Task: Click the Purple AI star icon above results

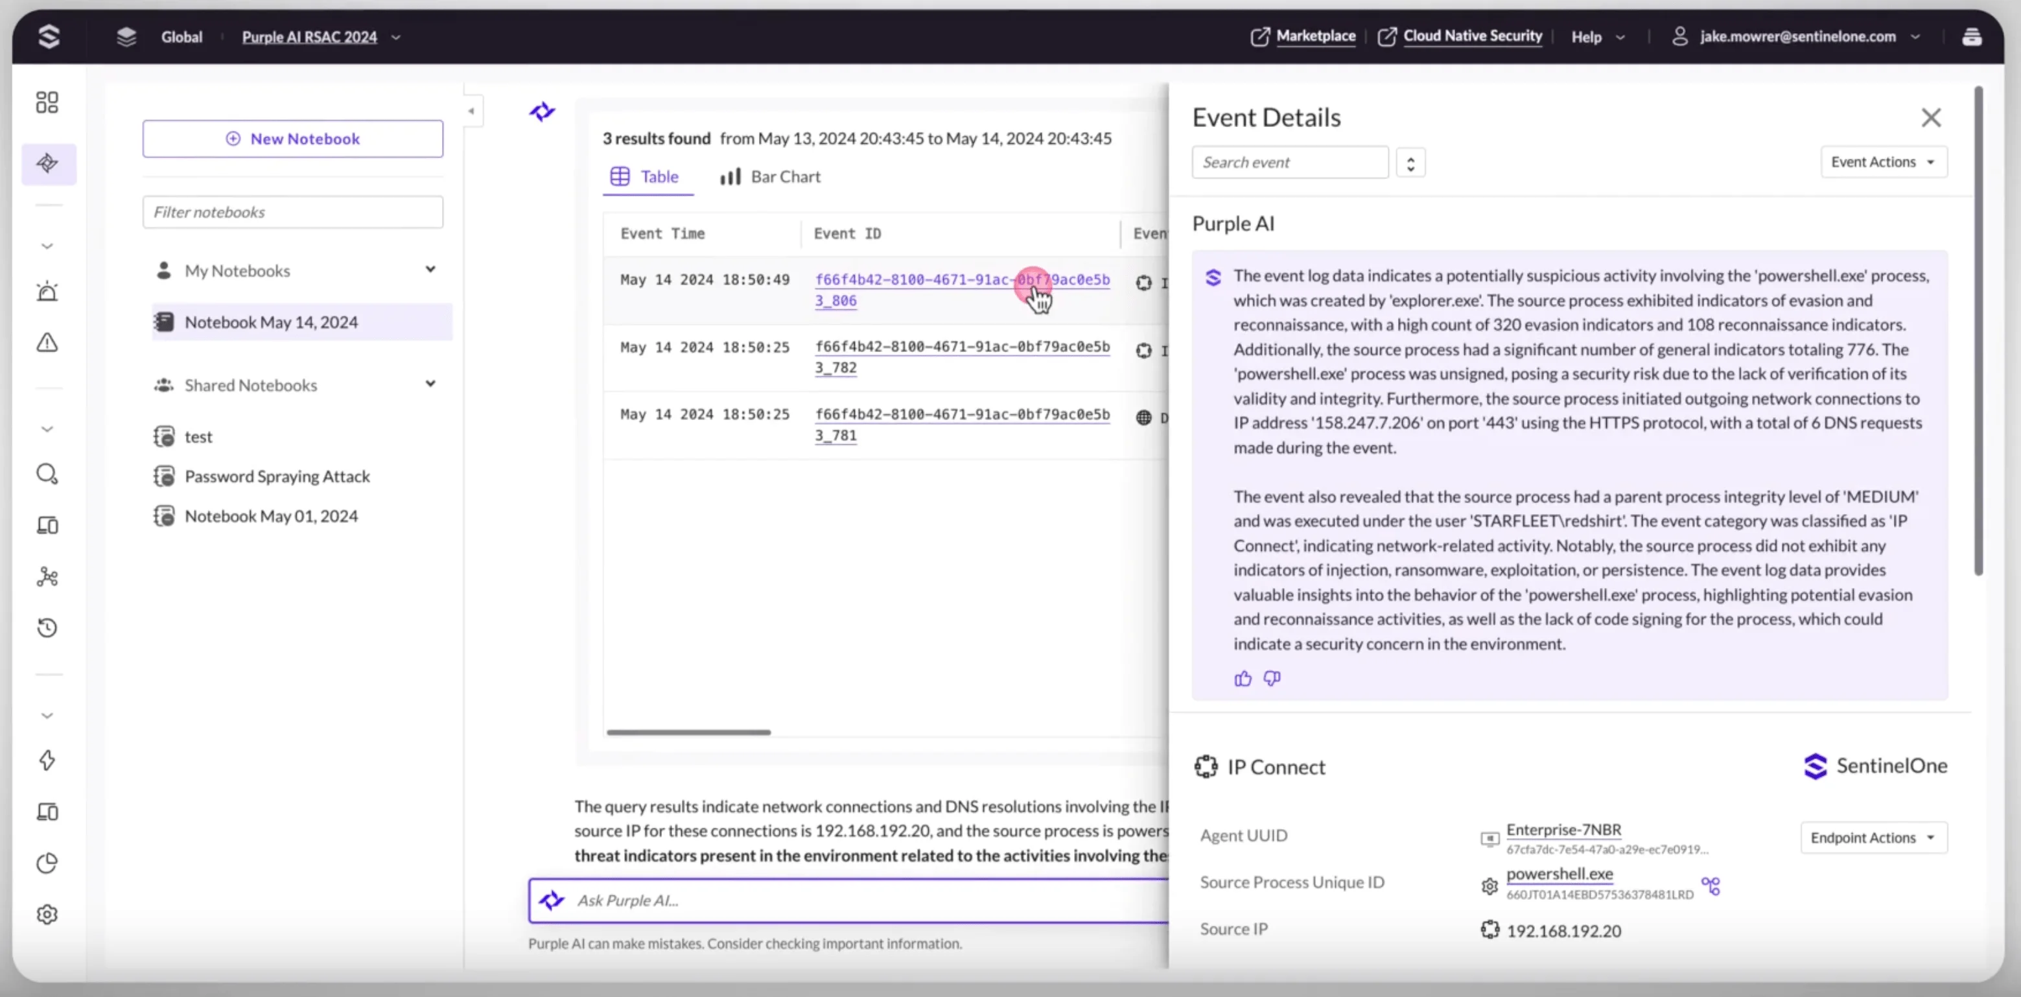Action: [542, 112]
